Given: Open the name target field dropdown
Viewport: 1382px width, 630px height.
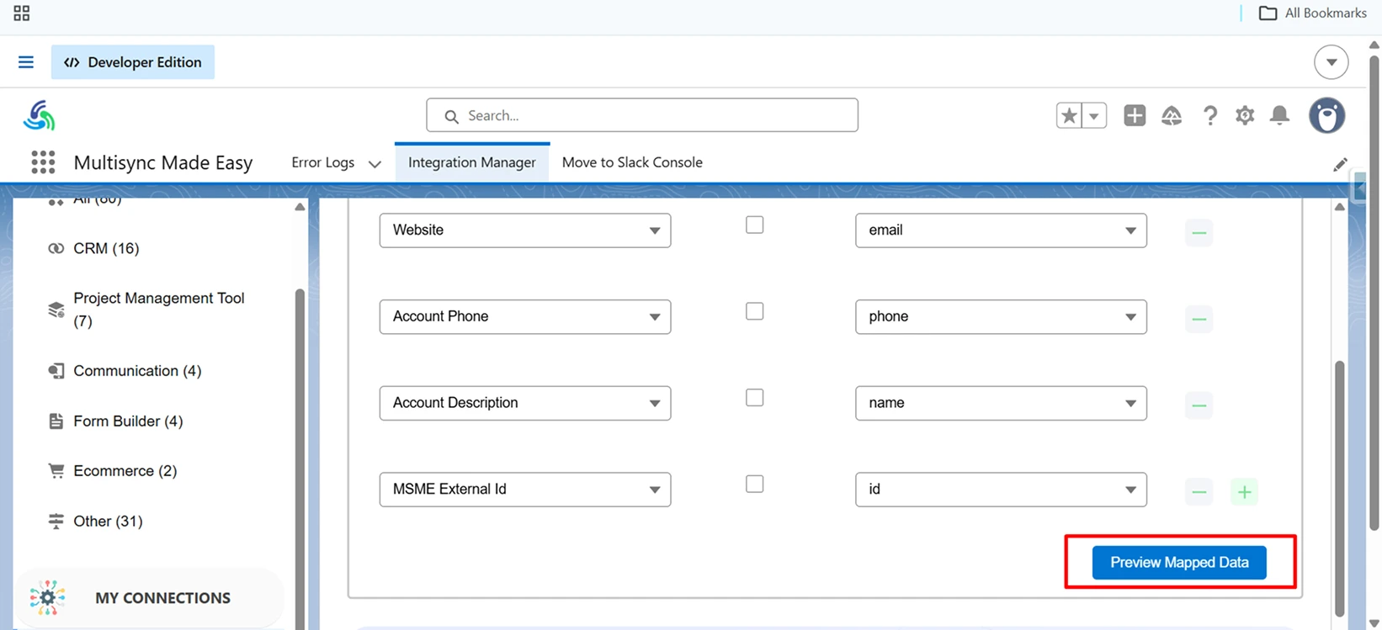Looking at the screenshot, I should [1001, 403].
